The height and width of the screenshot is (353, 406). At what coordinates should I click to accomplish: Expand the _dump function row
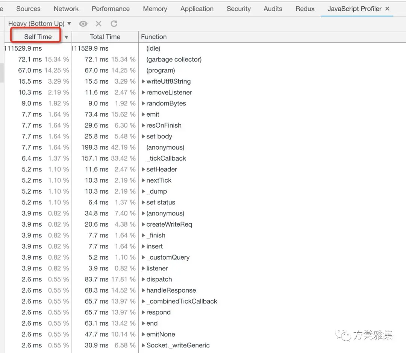(x=144, y=191)
